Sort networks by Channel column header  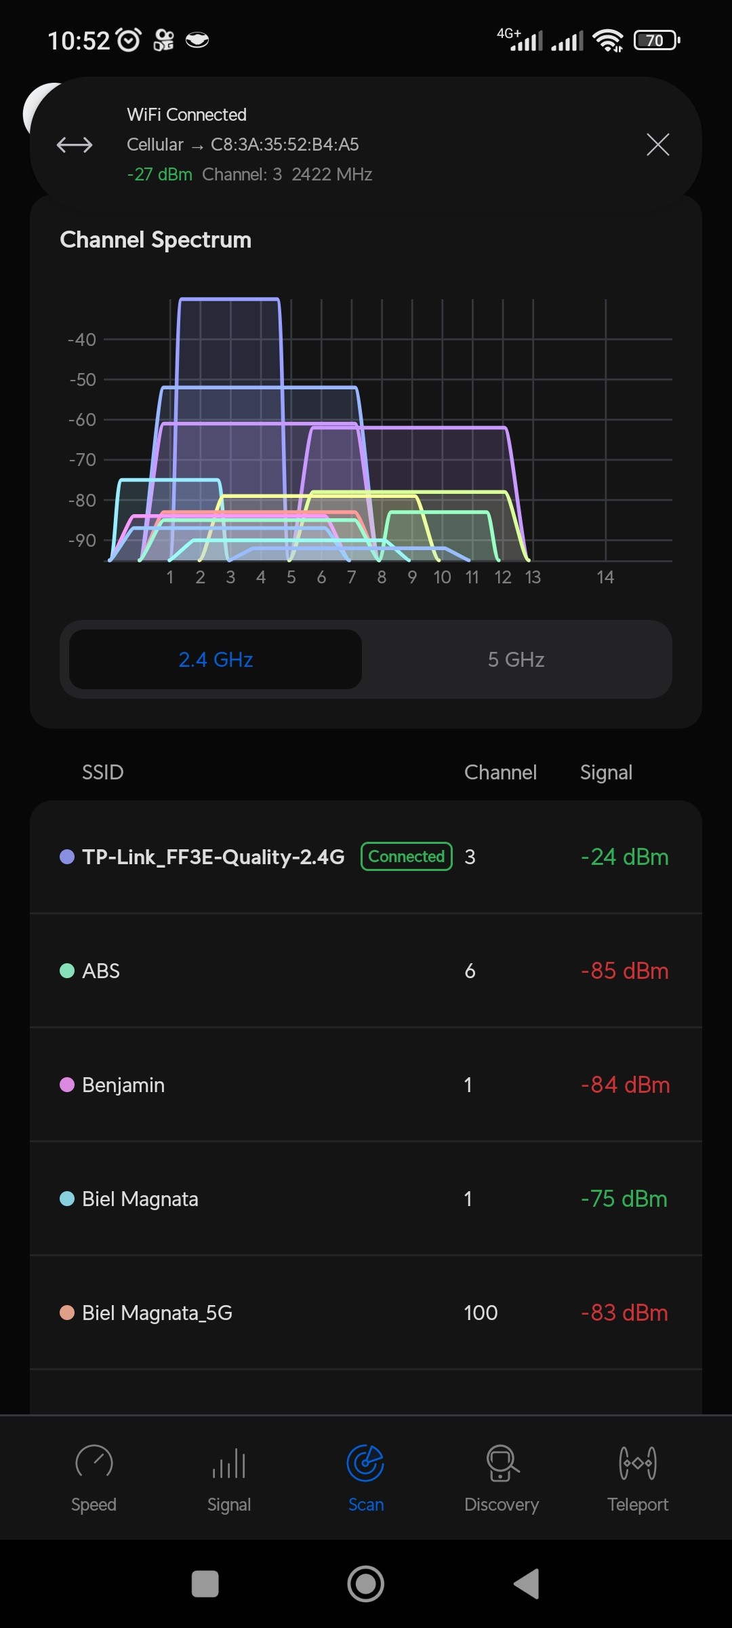coord(500,772)
